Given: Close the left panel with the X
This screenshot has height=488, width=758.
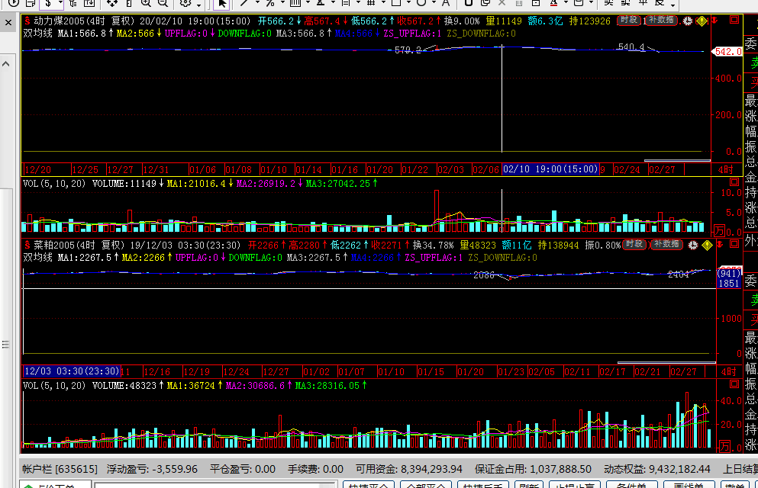Looking at the screenshot, I should coord(8,23).
